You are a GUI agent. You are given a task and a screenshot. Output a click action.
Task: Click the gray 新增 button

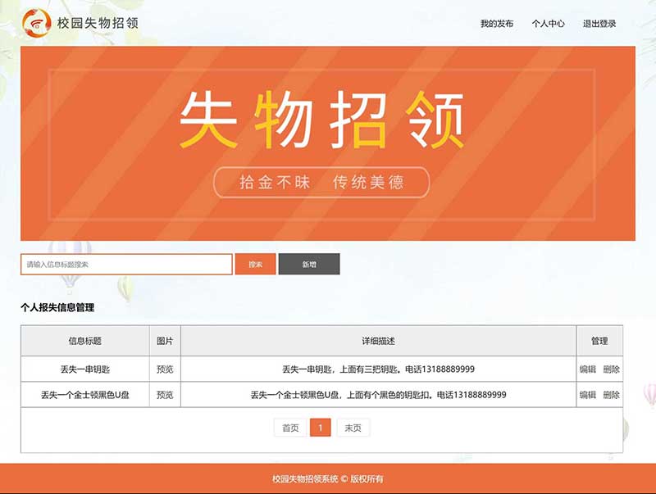[309, 265]
